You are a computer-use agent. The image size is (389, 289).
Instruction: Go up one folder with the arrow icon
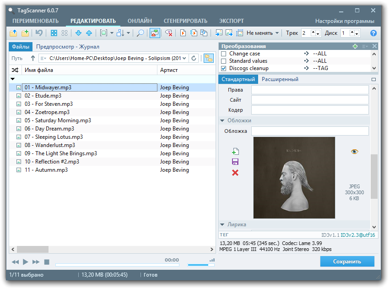click(32, 58)
